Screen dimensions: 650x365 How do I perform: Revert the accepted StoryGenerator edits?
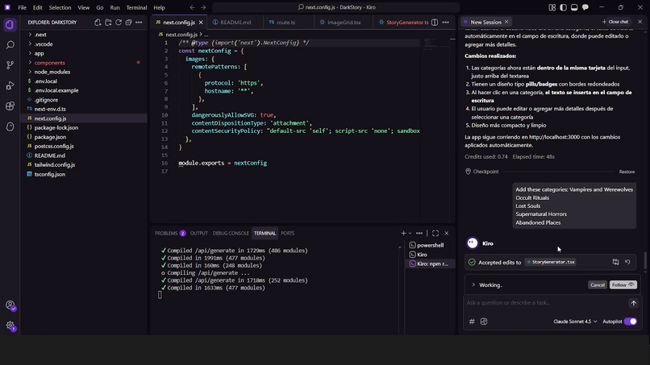point(627,262)
